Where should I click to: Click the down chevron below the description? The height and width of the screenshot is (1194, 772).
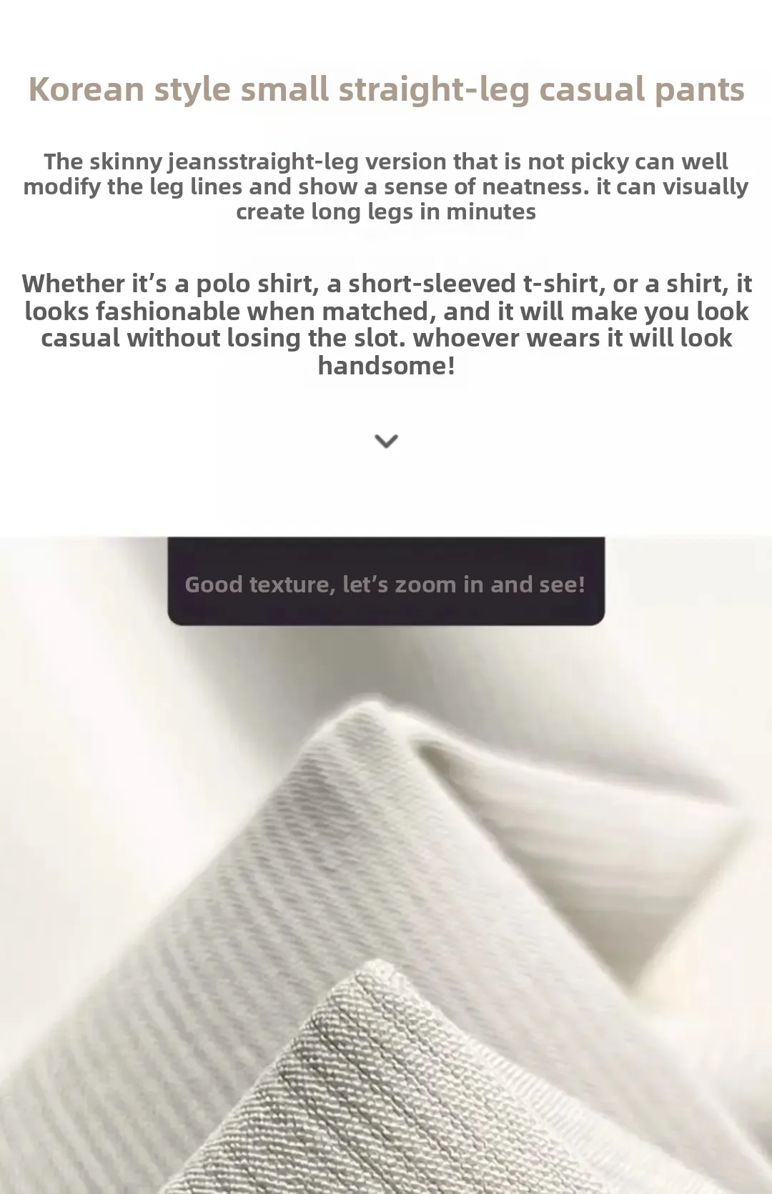click(386, 441)
